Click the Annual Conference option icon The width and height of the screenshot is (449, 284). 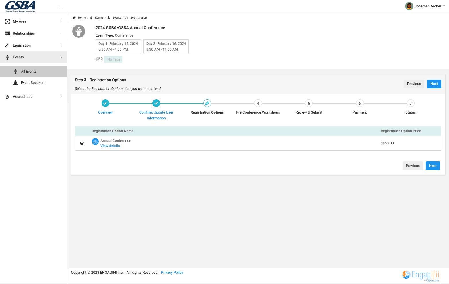coord(95,142)
